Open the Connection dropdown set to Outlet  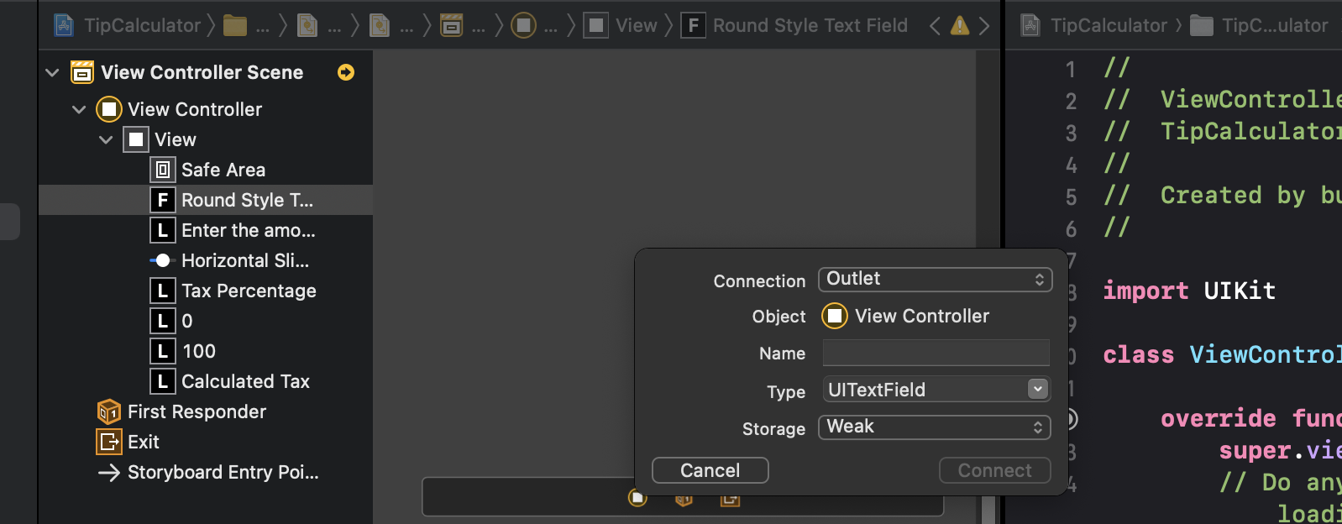[935, 280]
